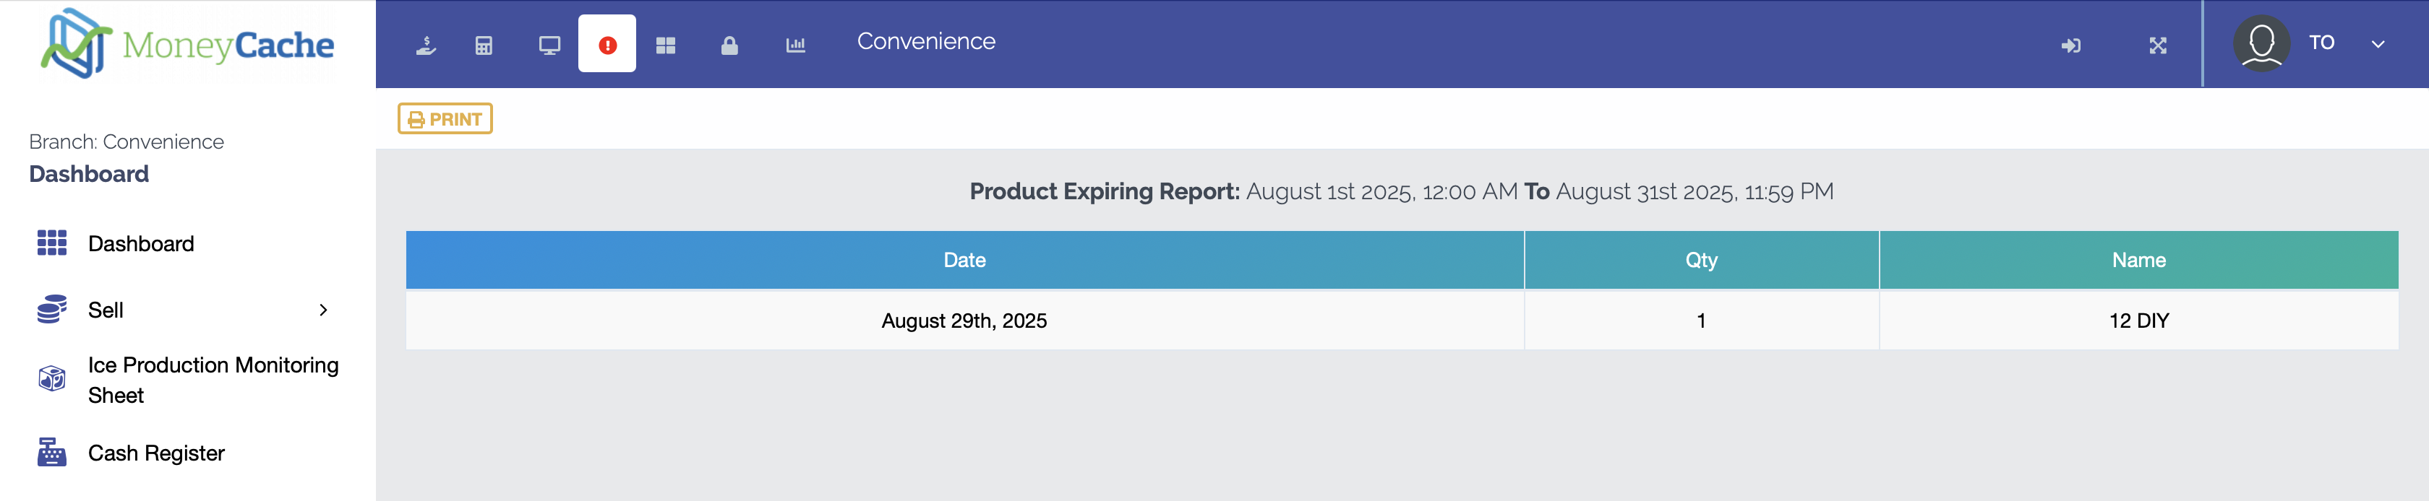This screenshot has height=501, width=2429.
Task: Click the user avatar picture
Action: pyautogui.click(x=2261, y=43)
